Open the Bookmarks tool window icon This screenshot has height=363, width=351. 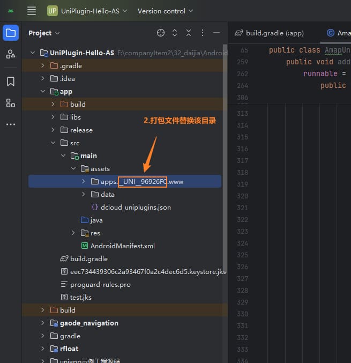(11, 82)
